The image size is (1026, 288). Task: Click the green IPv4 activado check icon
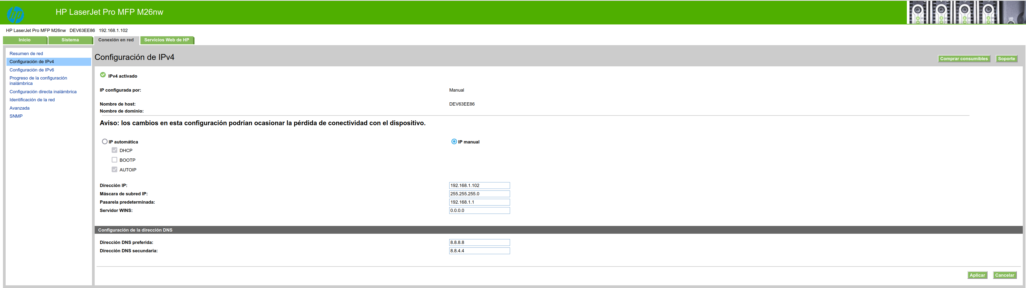[103, 75]
